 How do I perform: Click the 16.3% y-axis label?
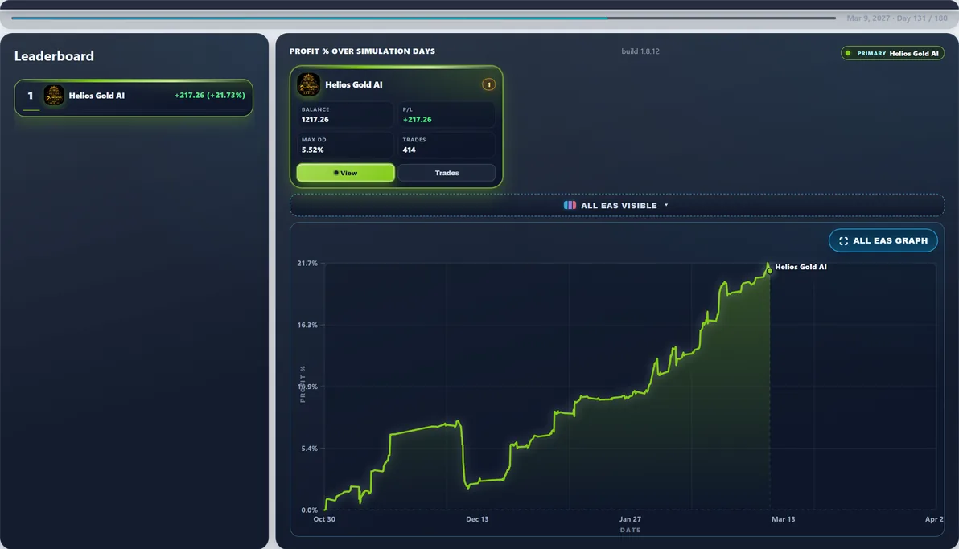307,326
